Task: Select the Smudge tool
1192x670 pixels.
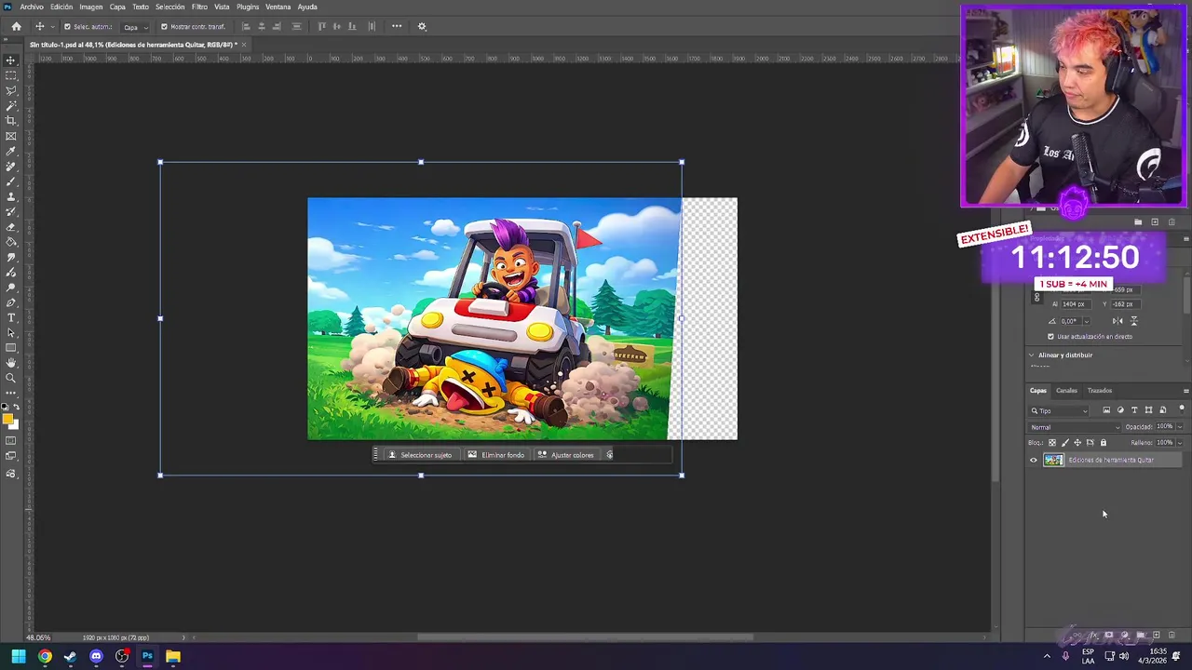Action: [11, 257]
